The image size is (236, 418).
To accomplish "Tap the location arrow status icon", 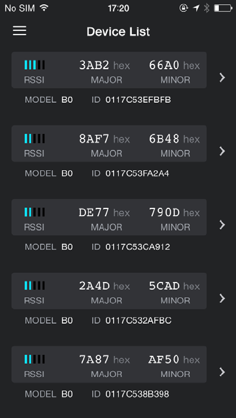I will click(196, 8).
